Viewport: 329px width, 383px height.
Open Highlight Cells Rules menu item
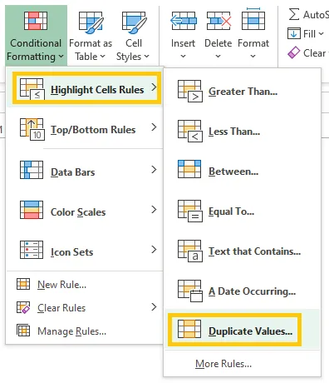[87, 88]
